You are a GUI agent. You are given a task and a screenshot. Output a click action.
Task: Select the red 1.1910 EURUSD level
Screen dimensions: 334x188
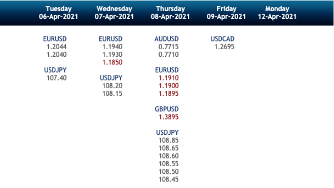coord(168,78)
